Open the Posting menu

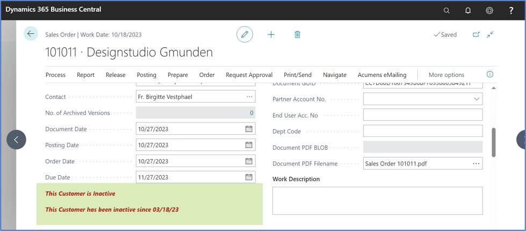tap(146, 75)
